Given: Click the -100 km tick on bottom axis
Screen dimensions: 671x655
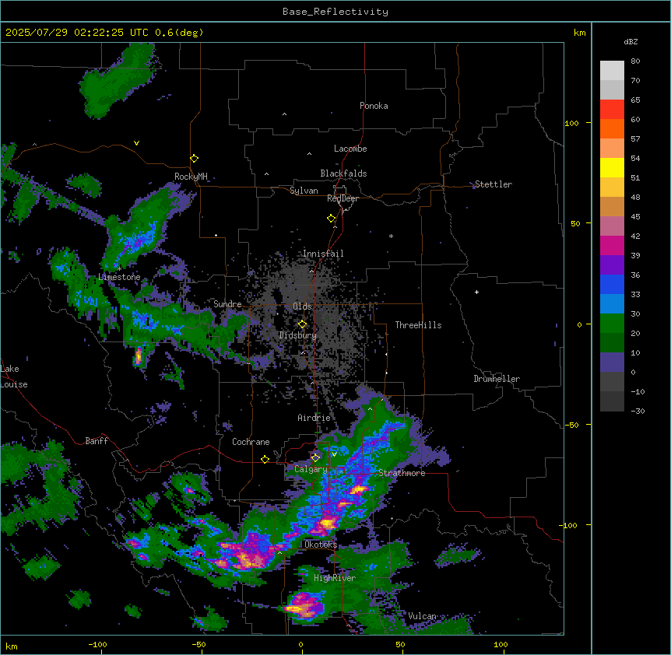Looking at the screenshot, I should [x=97, y=644].
